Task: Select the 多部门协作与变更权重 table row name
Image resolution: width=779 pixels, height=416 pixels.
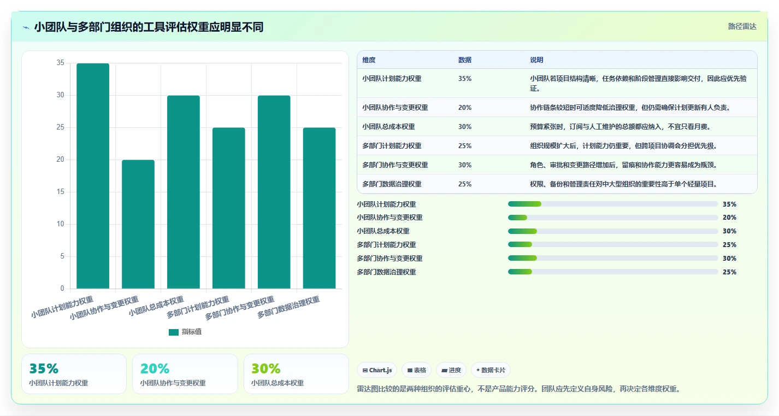Action: coord(395,165)
